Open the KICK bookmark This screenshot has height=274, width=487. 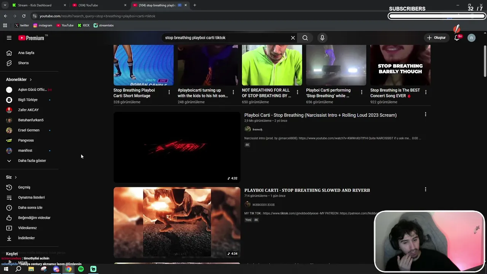coord(84,25)
